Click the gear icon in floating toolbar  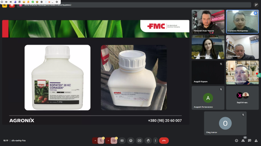coord(42,2)
